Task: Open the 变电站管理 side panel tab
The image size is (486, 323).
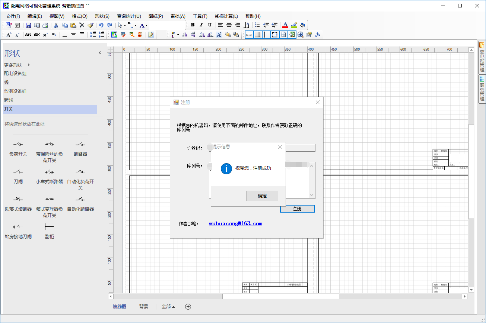Action: pyautogui.click(x=482, y=57)
